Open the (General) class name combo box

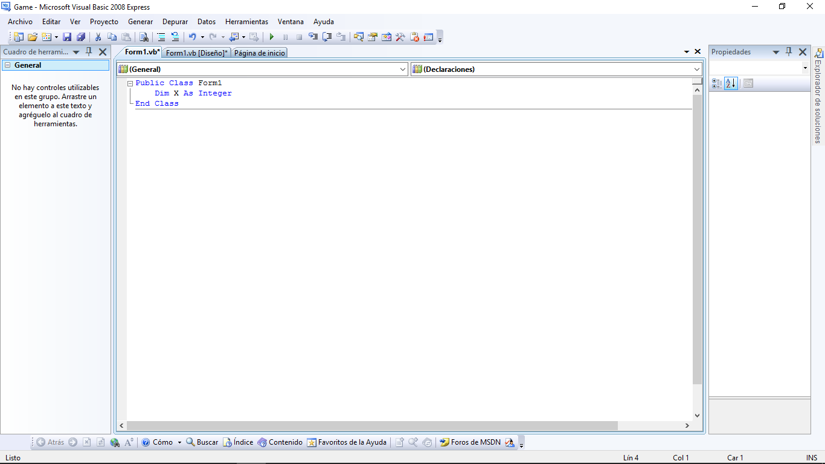[263, 69]
